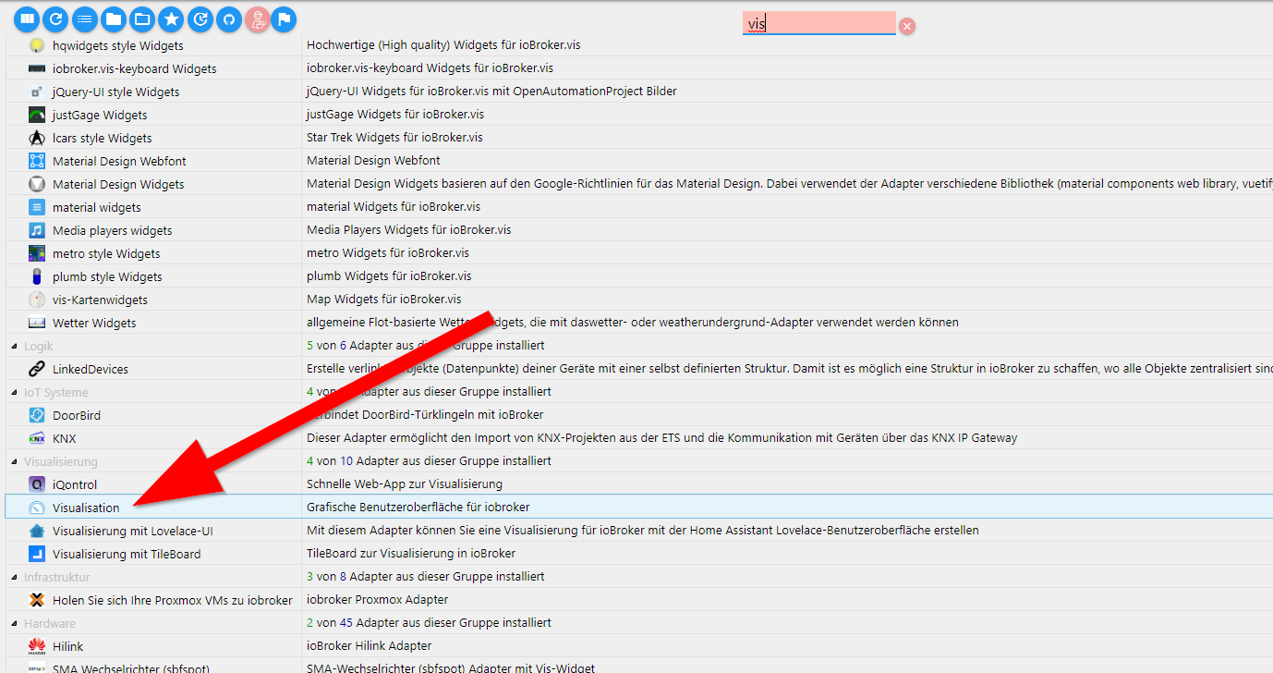Image resolution: width=1273 pixels, height=673 pixels.
Task: Click 'iobroker Proxmox Adapter' description
Action: [378, 600]
